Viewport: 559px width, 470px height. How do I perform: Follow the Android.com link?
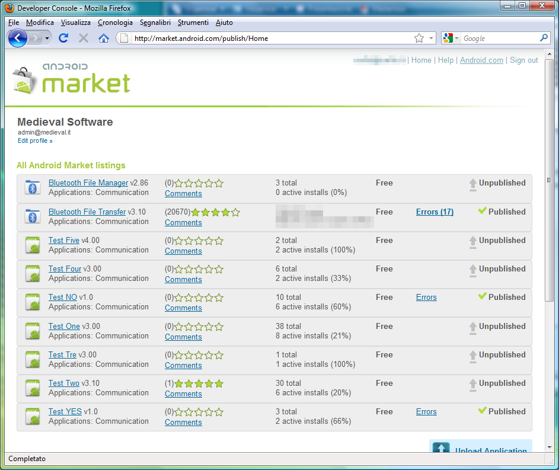pyautogui.click(x=481, y=60)
